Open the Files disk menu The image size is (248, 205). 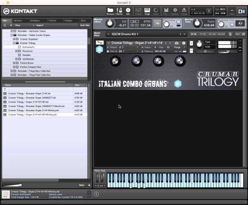click(x=166, y=12)
